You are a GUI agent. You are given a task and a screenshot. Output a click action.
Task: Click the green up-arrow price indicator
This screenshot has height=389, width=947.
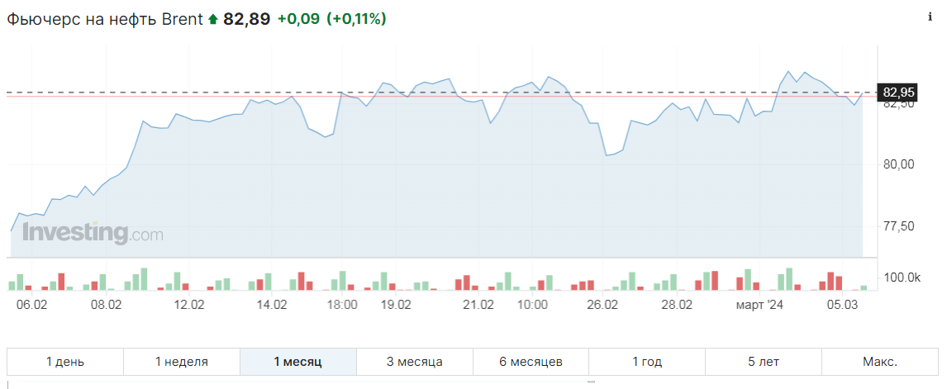coord(212,19)
